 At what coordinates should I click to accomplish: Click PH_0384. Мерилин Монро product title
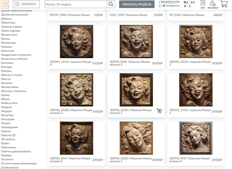187,15
